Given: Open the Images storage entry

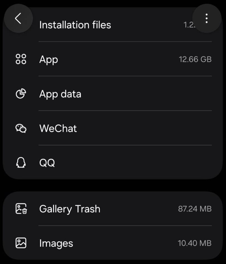Looking at the screenshot, I should (56, 243).
